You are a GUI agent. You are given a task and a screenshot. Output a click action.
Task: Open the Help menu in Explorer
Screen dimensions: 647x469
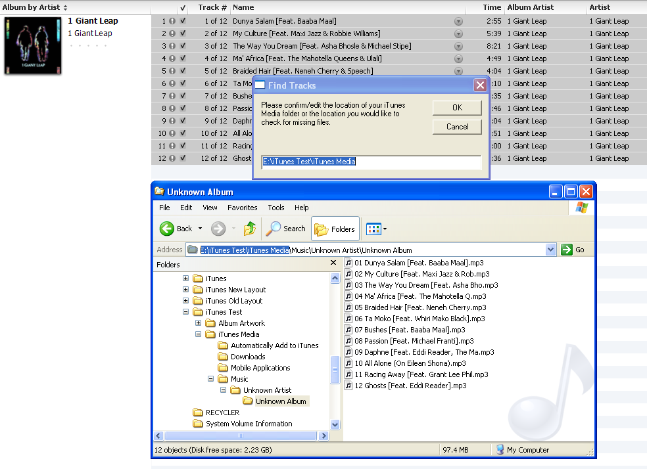pyautogui.click(x=301, y=208)
